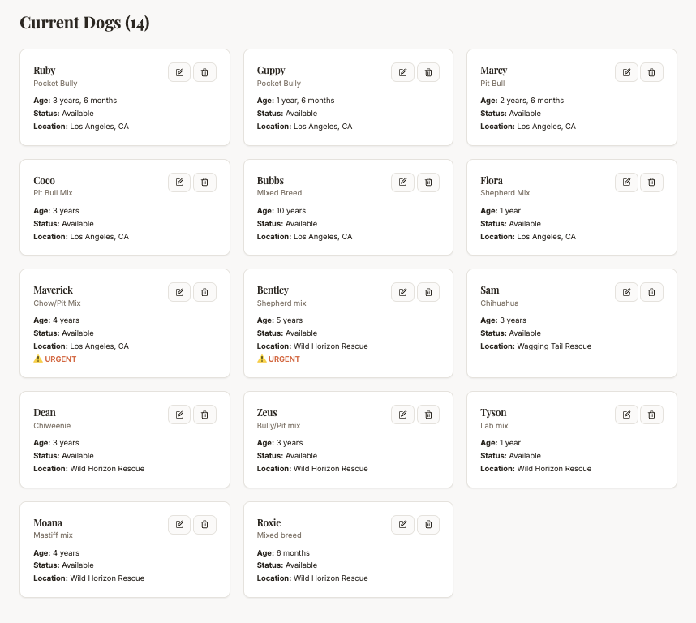Open the edit icon for Roxie
The image size is (696, 623).
[x=402, y=525]
